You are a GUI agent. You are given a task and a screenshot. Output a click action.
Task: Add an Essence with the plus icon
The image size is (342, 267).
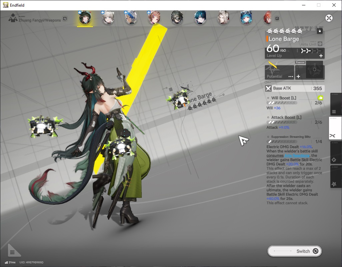298,76
